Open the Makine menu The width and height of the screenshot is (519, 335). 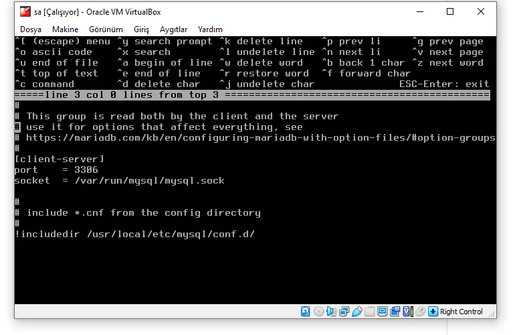(x=65, y=29)
